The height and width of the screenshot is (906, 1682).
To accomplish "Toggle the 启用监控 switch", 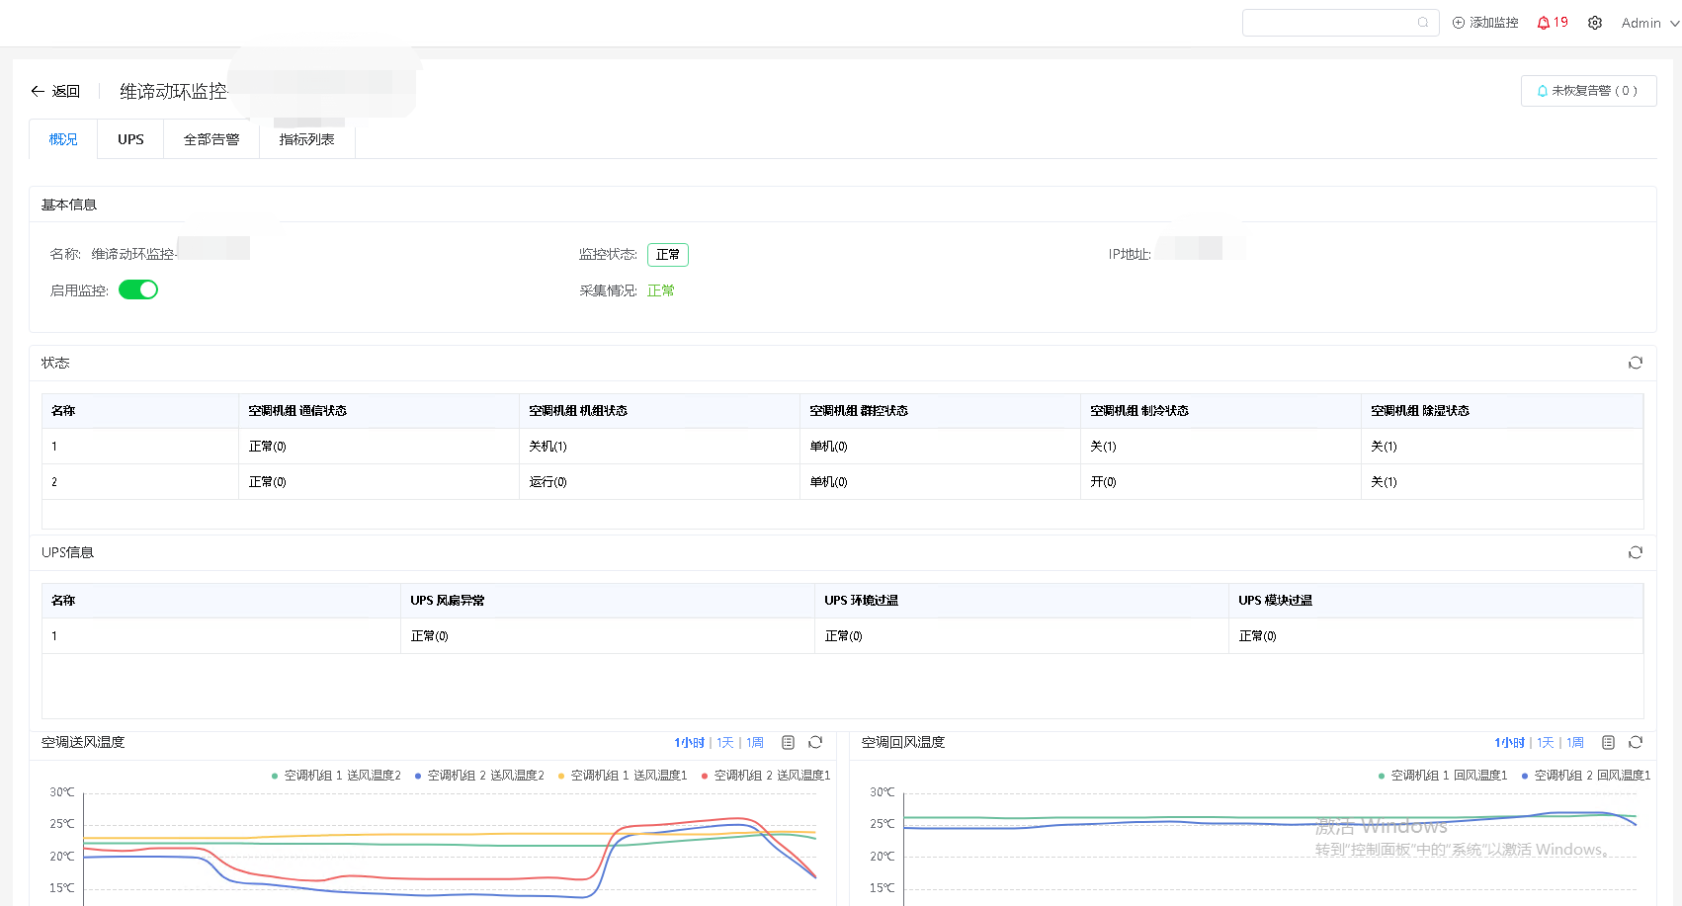I will pyautogui.click(x=138, y=289).
